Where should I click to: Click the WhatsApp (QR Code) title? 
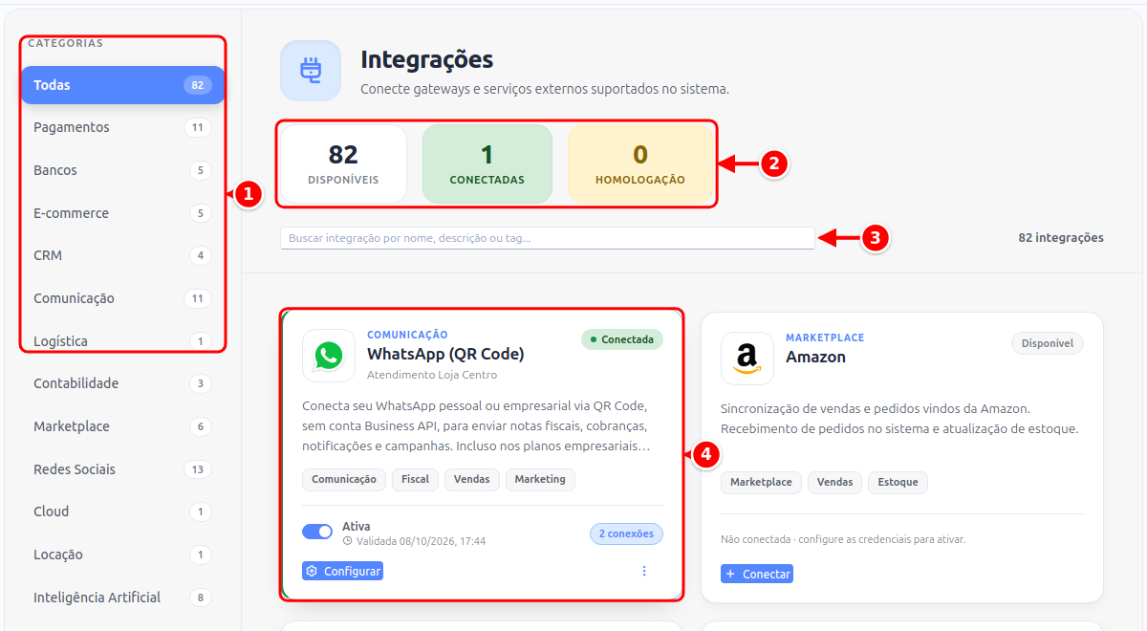(445, 354)
